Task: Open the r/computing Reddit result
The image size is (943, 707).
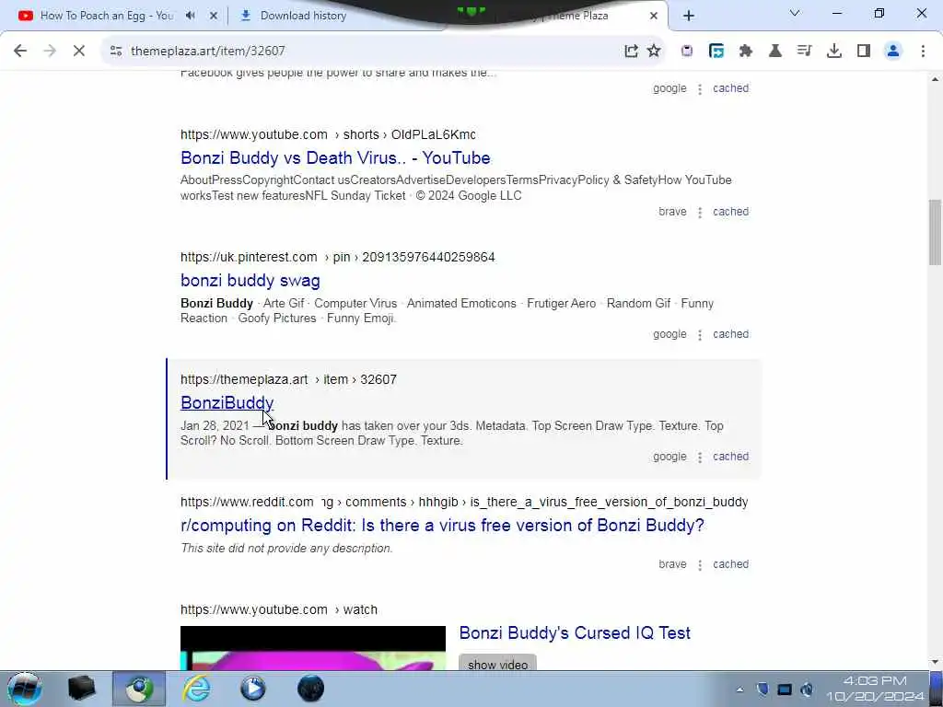Action: pyautogui.click(x=442, y=526)
